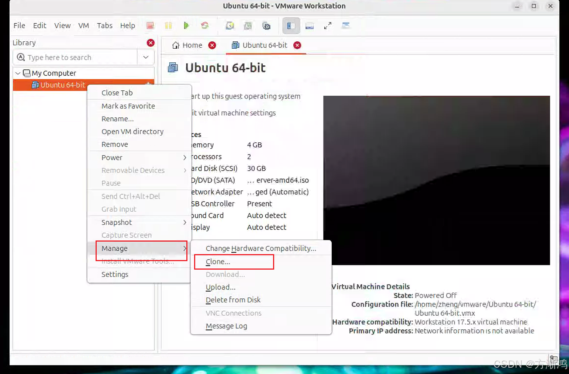The width and height of the screenshot is (569, 374).
Task: Choose Remove in context menu
Action: tap(139, 145)
